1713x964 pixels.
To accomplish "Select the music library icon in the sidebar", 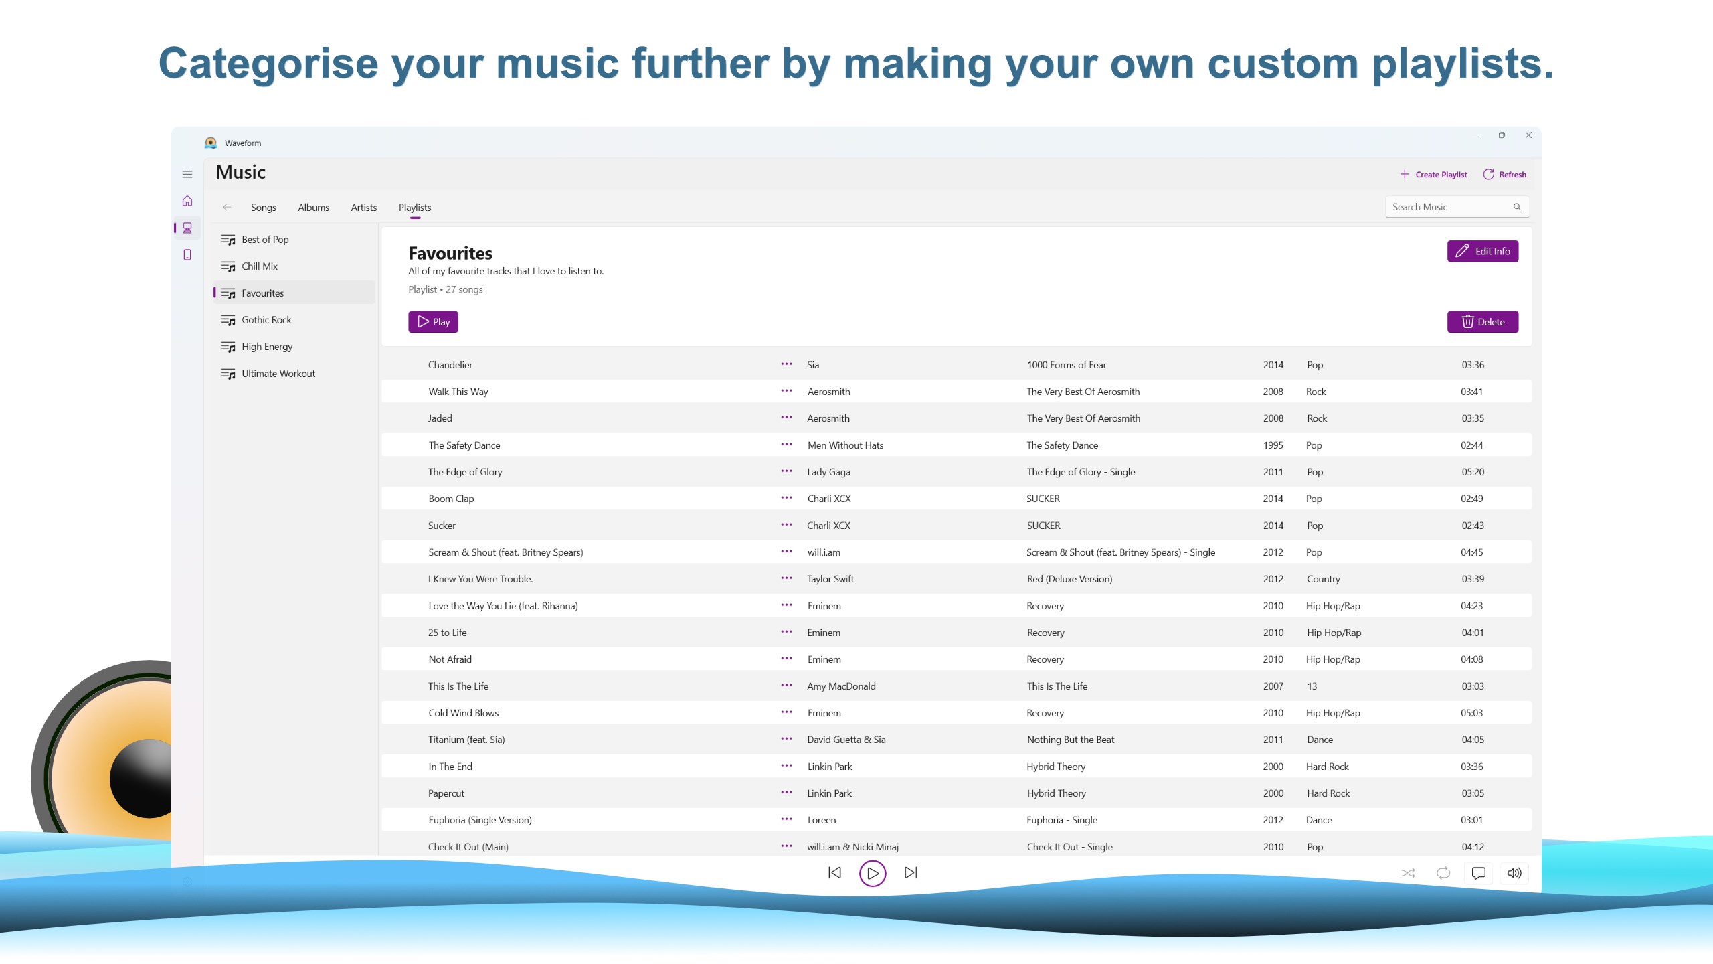I will [x=188, y=228].
